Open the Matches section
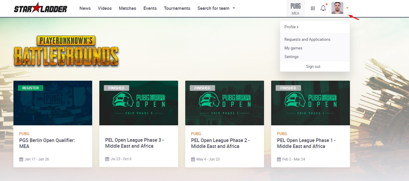Image resolution: width=409 pixels, height=181 pixels. [127, 8]
